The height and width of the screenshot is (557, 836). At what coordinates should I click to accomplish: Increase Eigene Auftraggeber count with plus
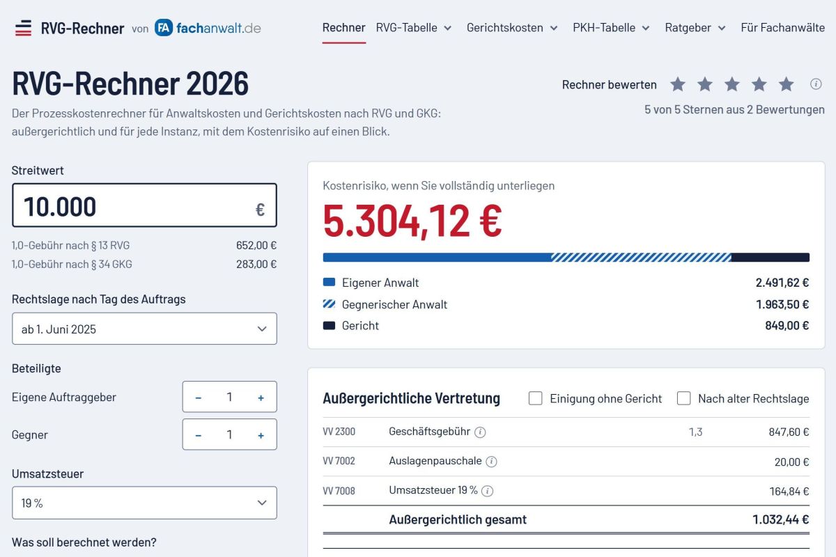pos(261,398)
